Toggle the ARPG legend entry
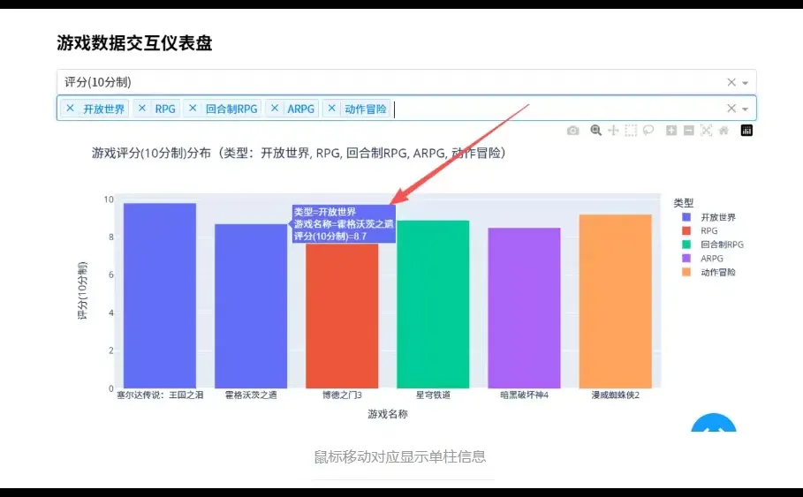 (x=702, y=259)
